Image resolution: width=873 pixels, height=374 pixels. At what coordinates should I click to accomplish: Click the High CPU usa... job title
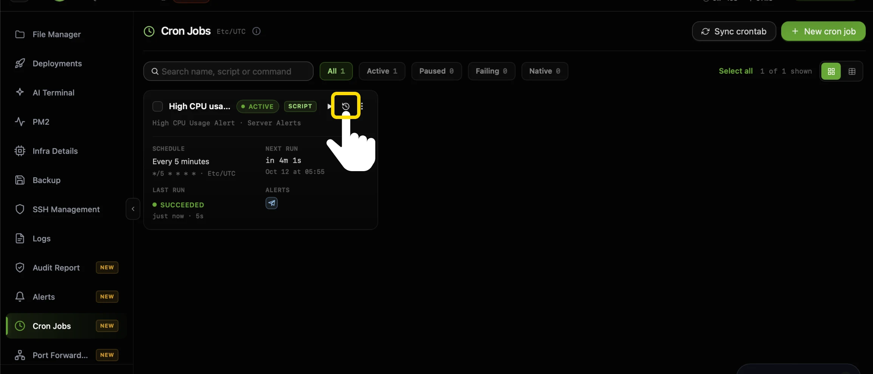point(200,106)
